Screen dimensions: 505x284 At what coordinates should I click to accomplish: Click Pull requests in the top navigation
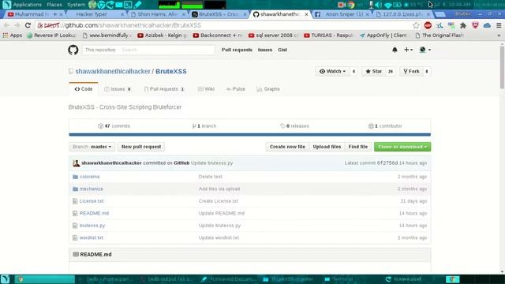point(237,50)
